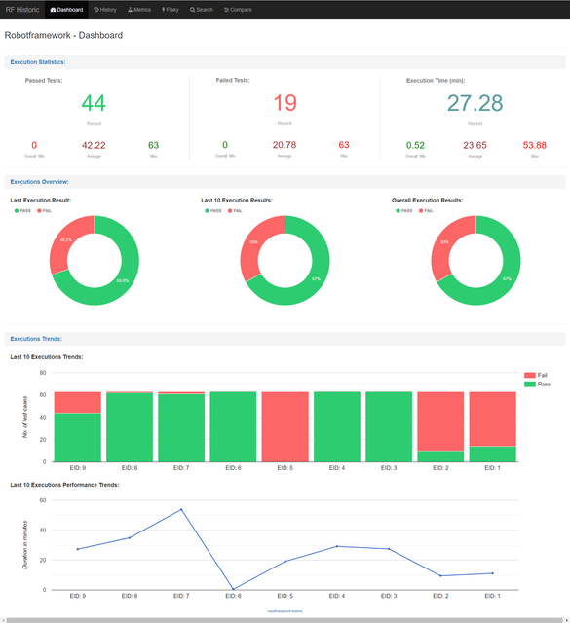Open the History page
Viewport: 570px width, 623px height.
[105, 10]
